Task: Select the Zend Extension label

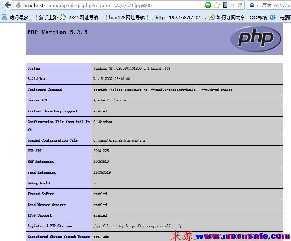Action: click(42, 172)
